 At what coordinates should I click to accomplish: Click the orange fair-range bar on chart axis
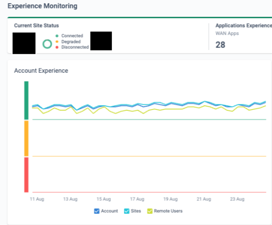[x=27, y=138]
